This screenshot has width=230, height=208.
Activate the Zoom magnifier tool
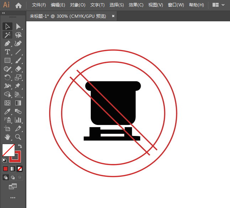coord(18,137)
